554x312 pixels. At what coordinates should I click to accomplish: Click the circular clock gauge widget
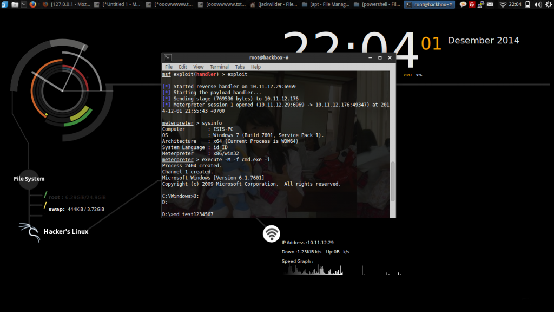coord(63,90)
